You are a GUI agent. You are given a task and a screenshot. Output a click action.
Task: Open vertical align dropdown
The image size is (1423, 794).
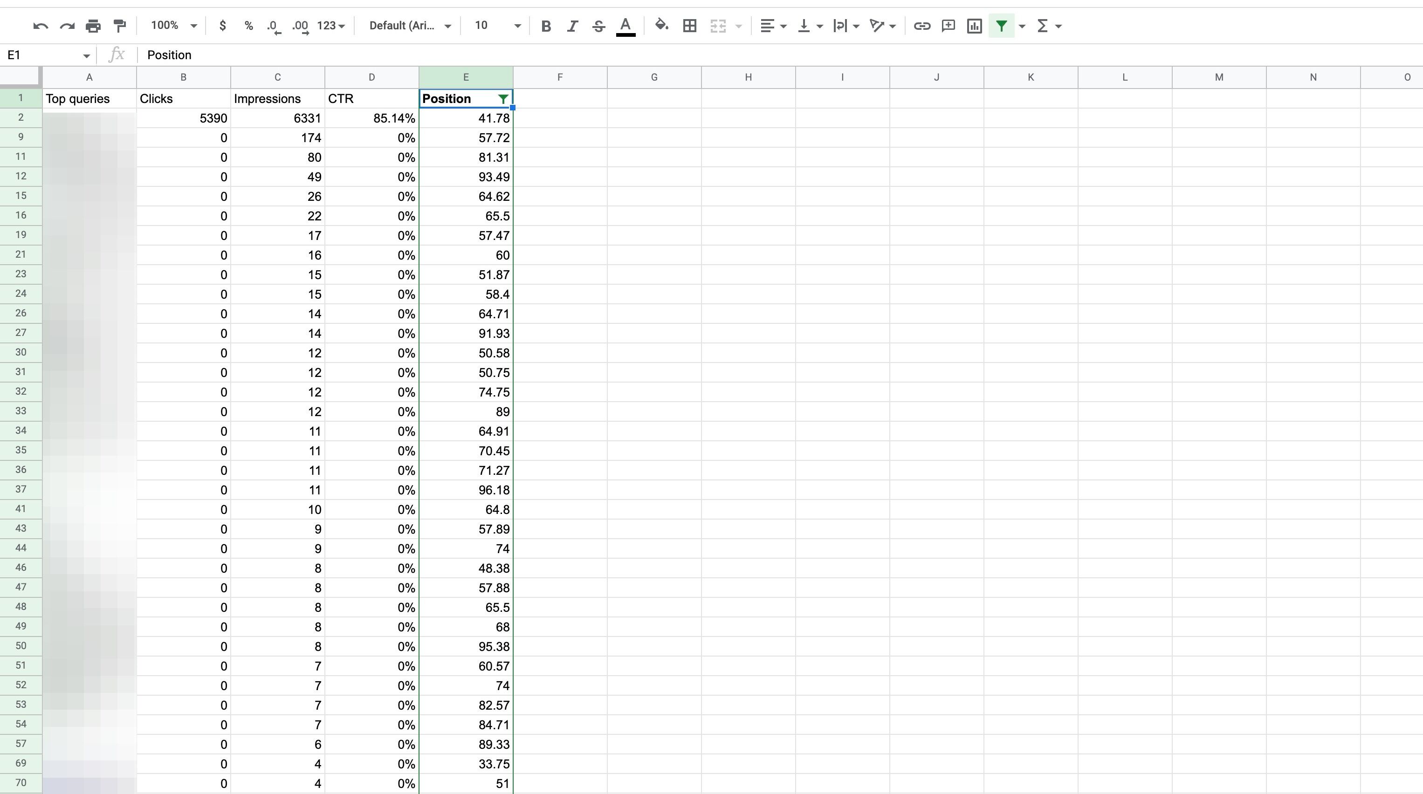[x=811, y=26]
